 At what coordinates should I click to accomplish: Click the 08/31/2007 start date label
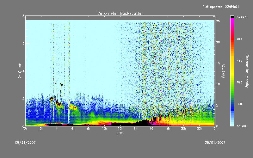coord(25,143)
